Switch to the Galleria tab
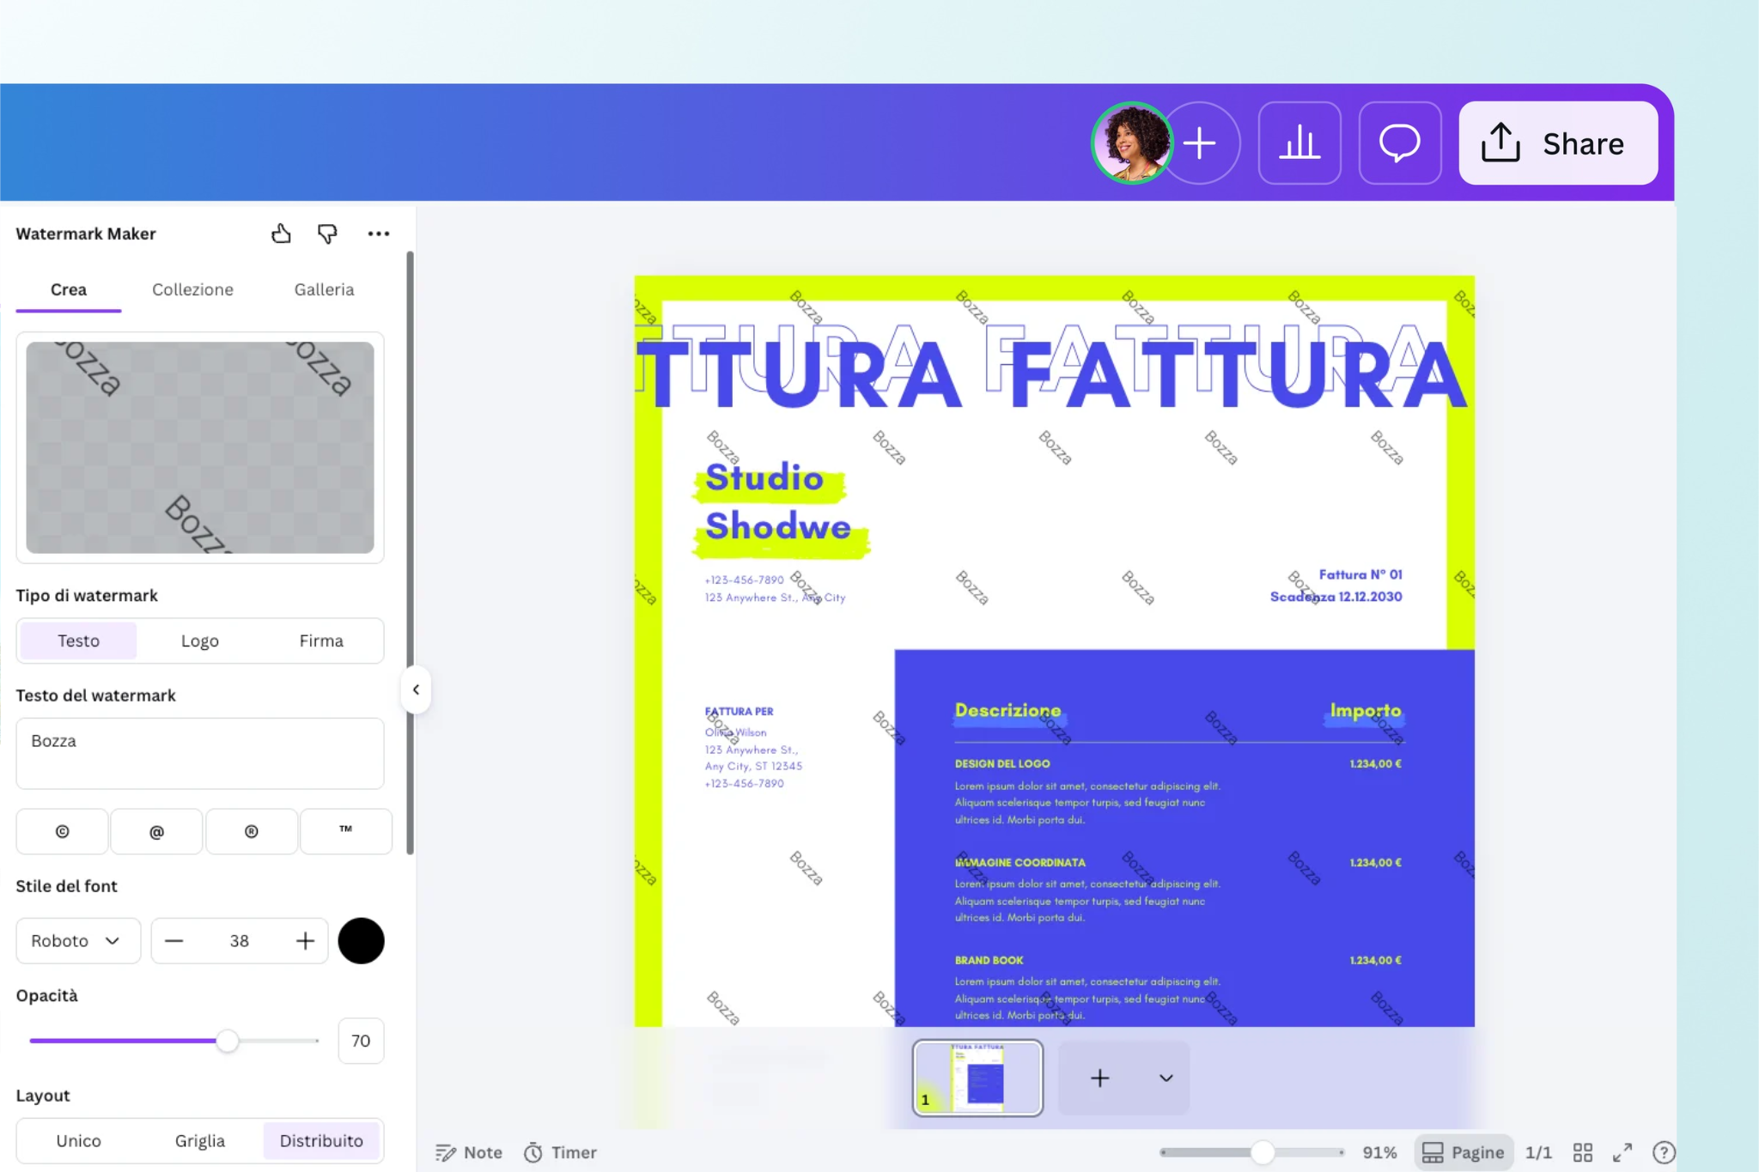The height and width of the screenshot is (1172, 1759). pos(324,290)
